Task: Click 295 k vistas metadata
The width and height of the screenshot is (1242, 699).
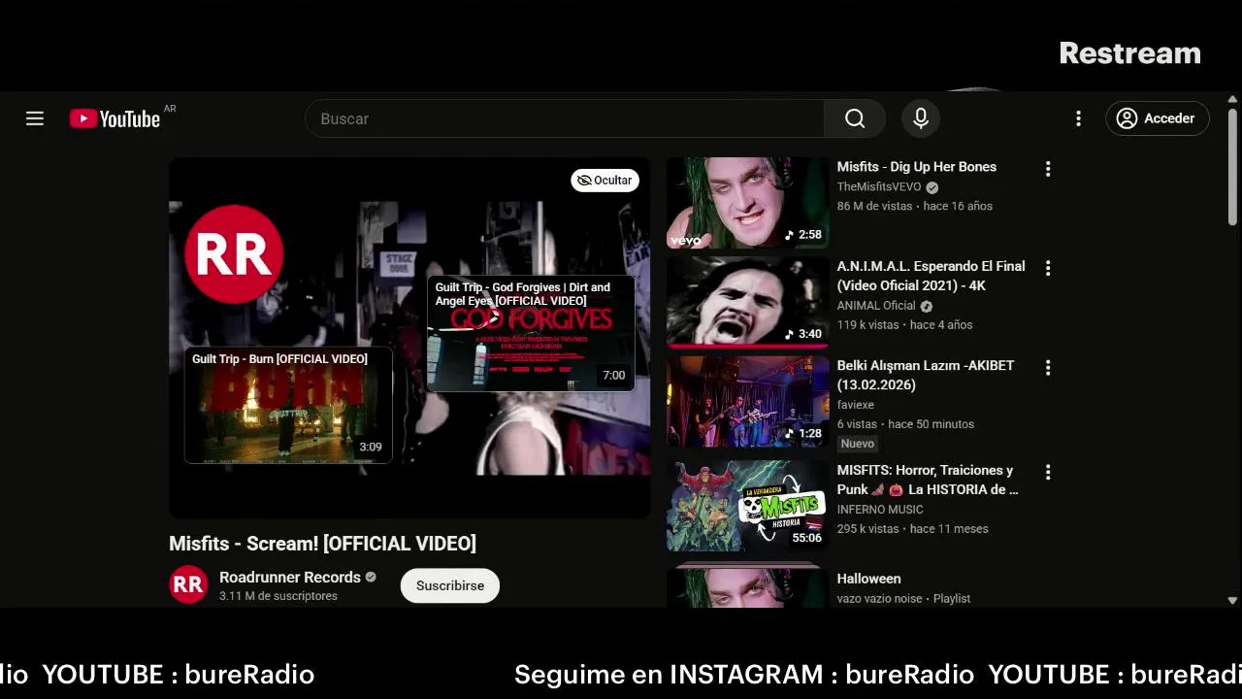Action: coord(867,529)
